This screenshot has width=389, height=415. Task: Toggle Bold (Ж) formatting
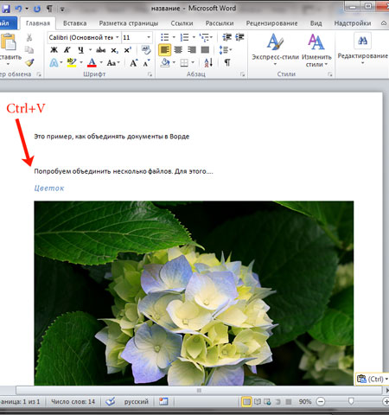tap(54, 50)
